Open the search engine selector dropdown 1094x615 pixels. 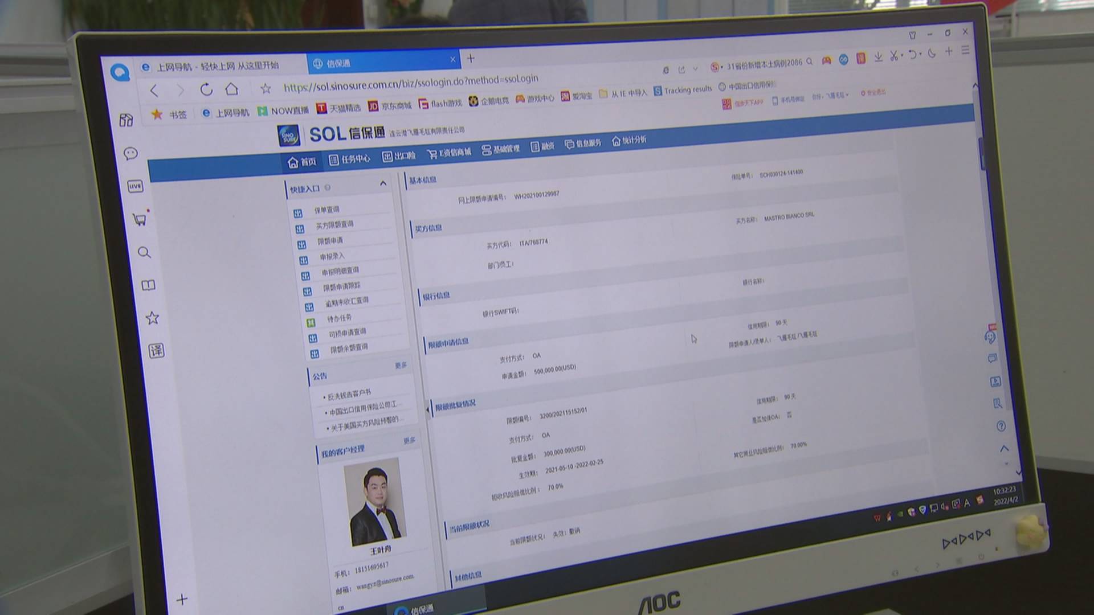pos(716,67)
